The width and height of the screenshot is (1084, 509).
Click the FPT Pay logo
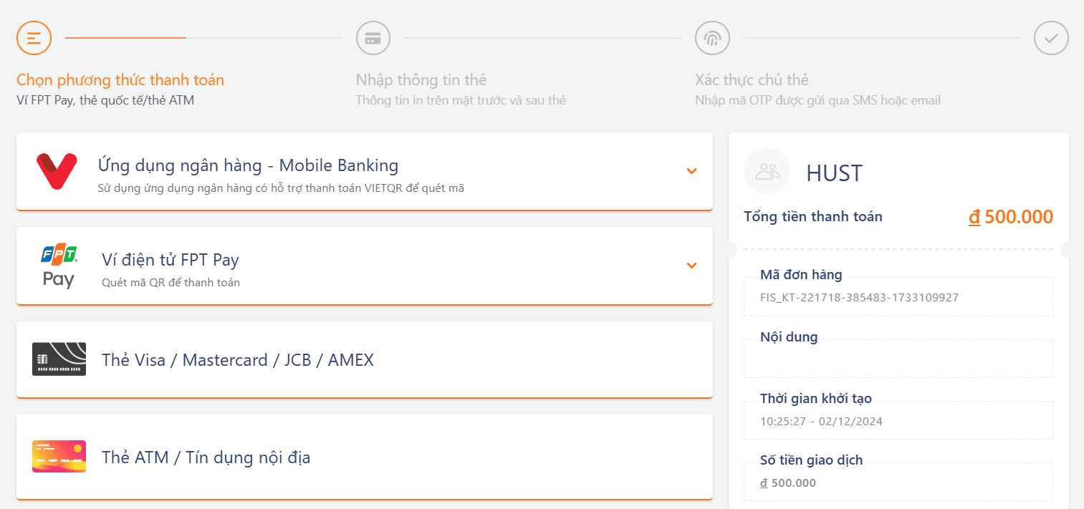click(59, 266)
